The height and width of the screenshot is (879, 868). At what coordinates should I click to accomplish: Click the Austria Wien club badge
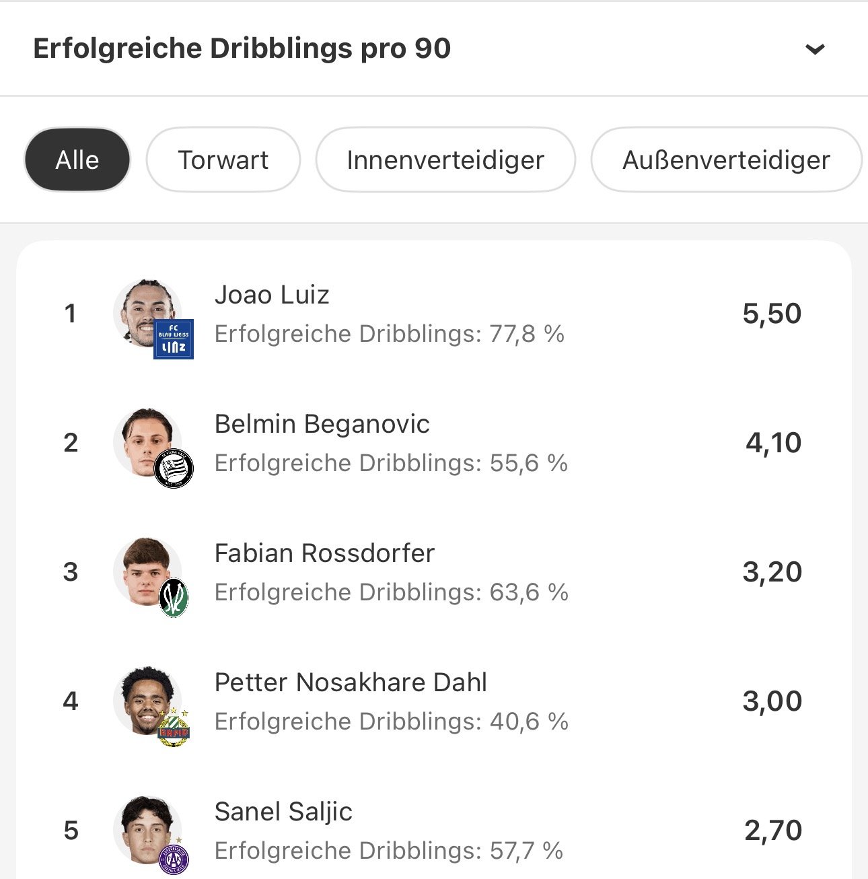click(174, 858)
